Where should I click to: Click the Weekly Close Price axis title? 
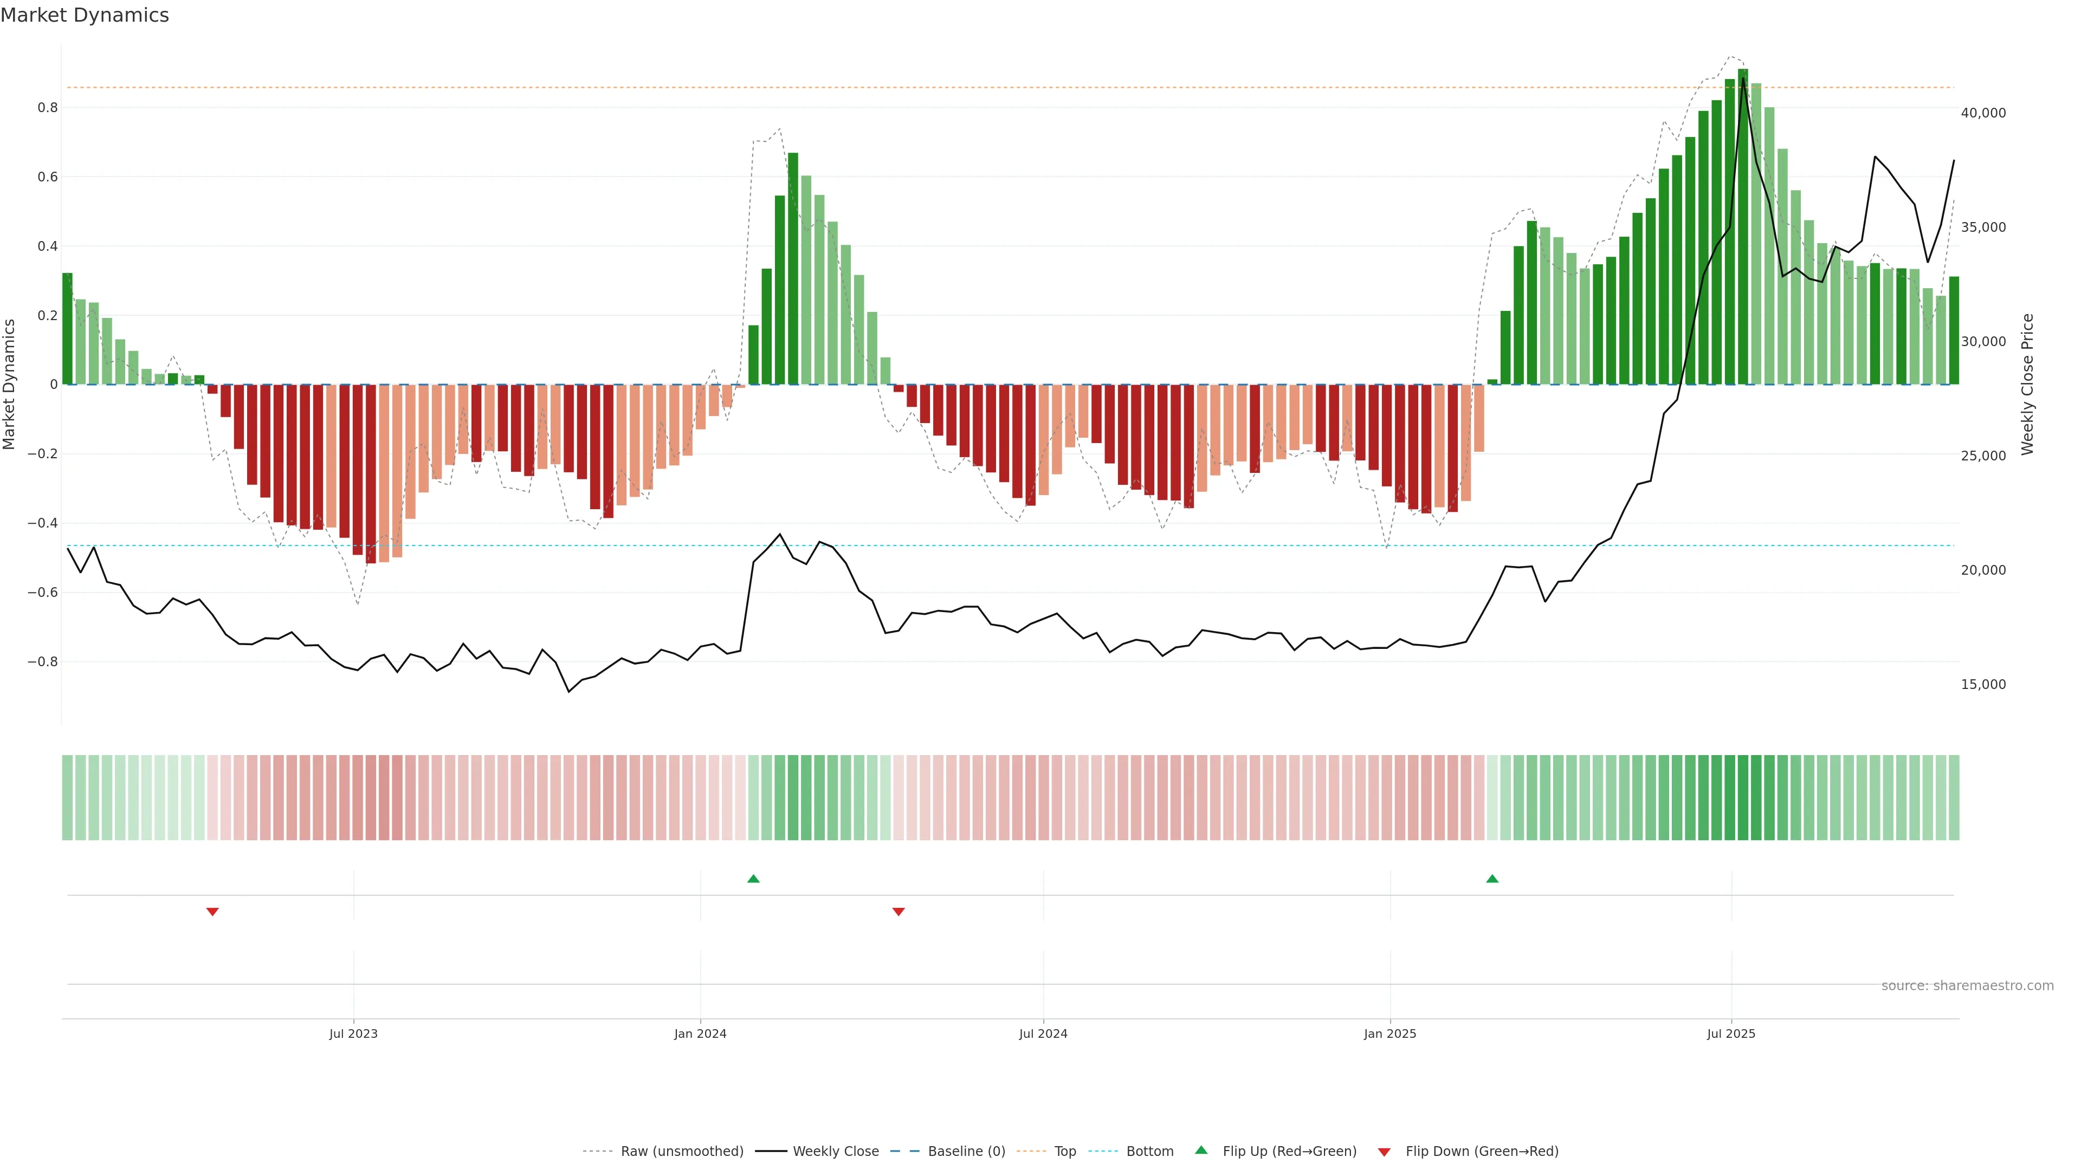2028,385
